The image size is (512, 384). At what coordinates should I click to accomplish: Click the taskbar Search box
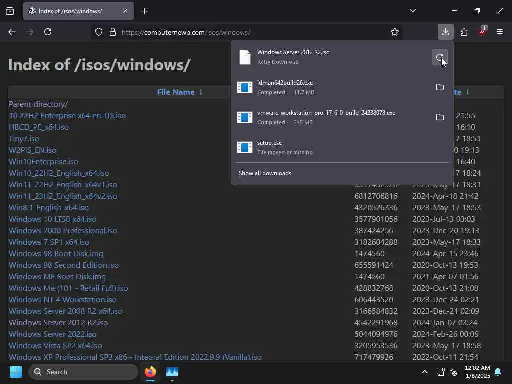click(83, 372)
